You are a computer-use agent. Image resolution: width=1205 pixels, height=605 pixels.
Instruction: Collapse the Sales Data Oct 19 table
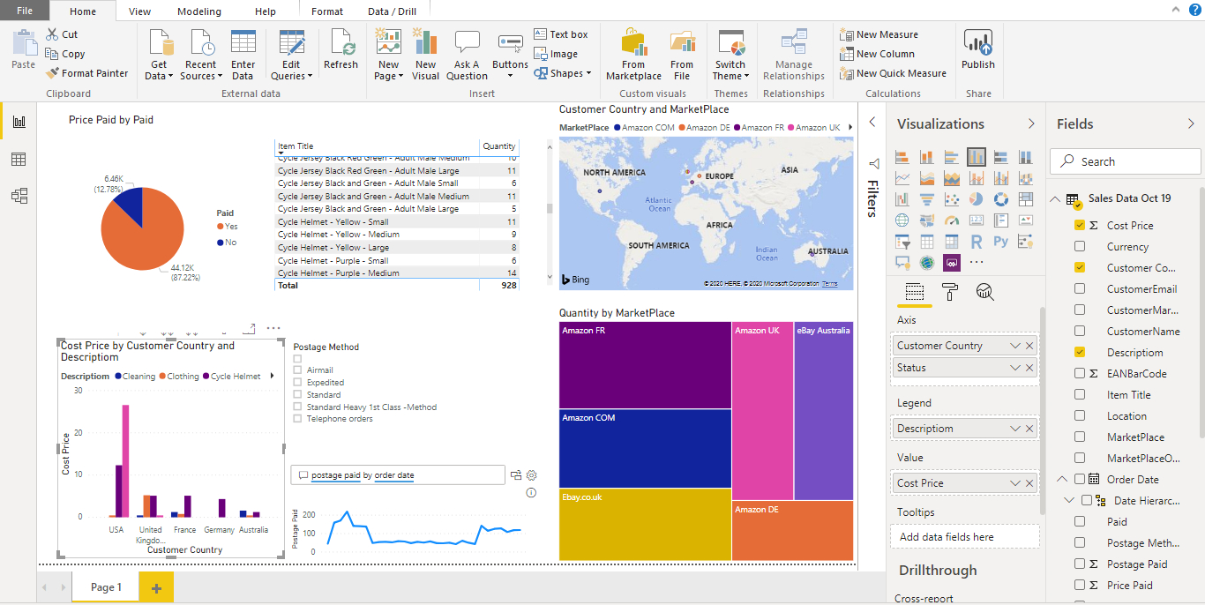pos(1055,199)
